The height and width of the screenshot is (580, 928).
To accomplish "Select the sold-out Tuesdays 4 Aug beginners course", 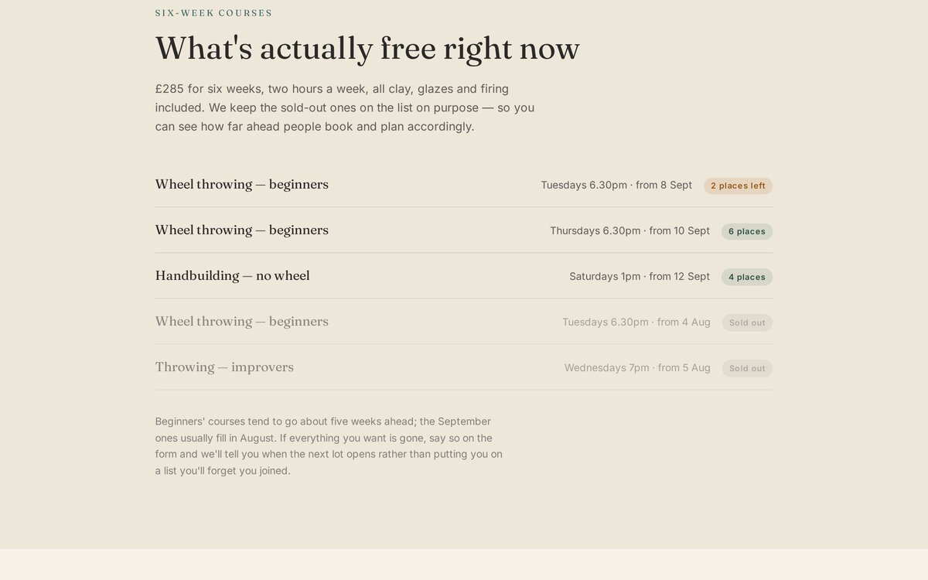I will pos(463,322).
